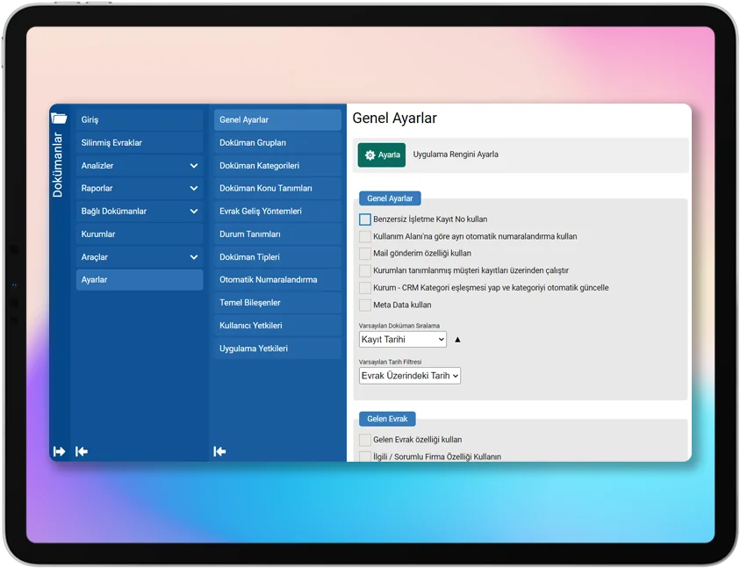Open the Varsayılan Doküman Sıralama dropdown
The width and height of the screenshot is (740, 568).
tap(403, 340)
